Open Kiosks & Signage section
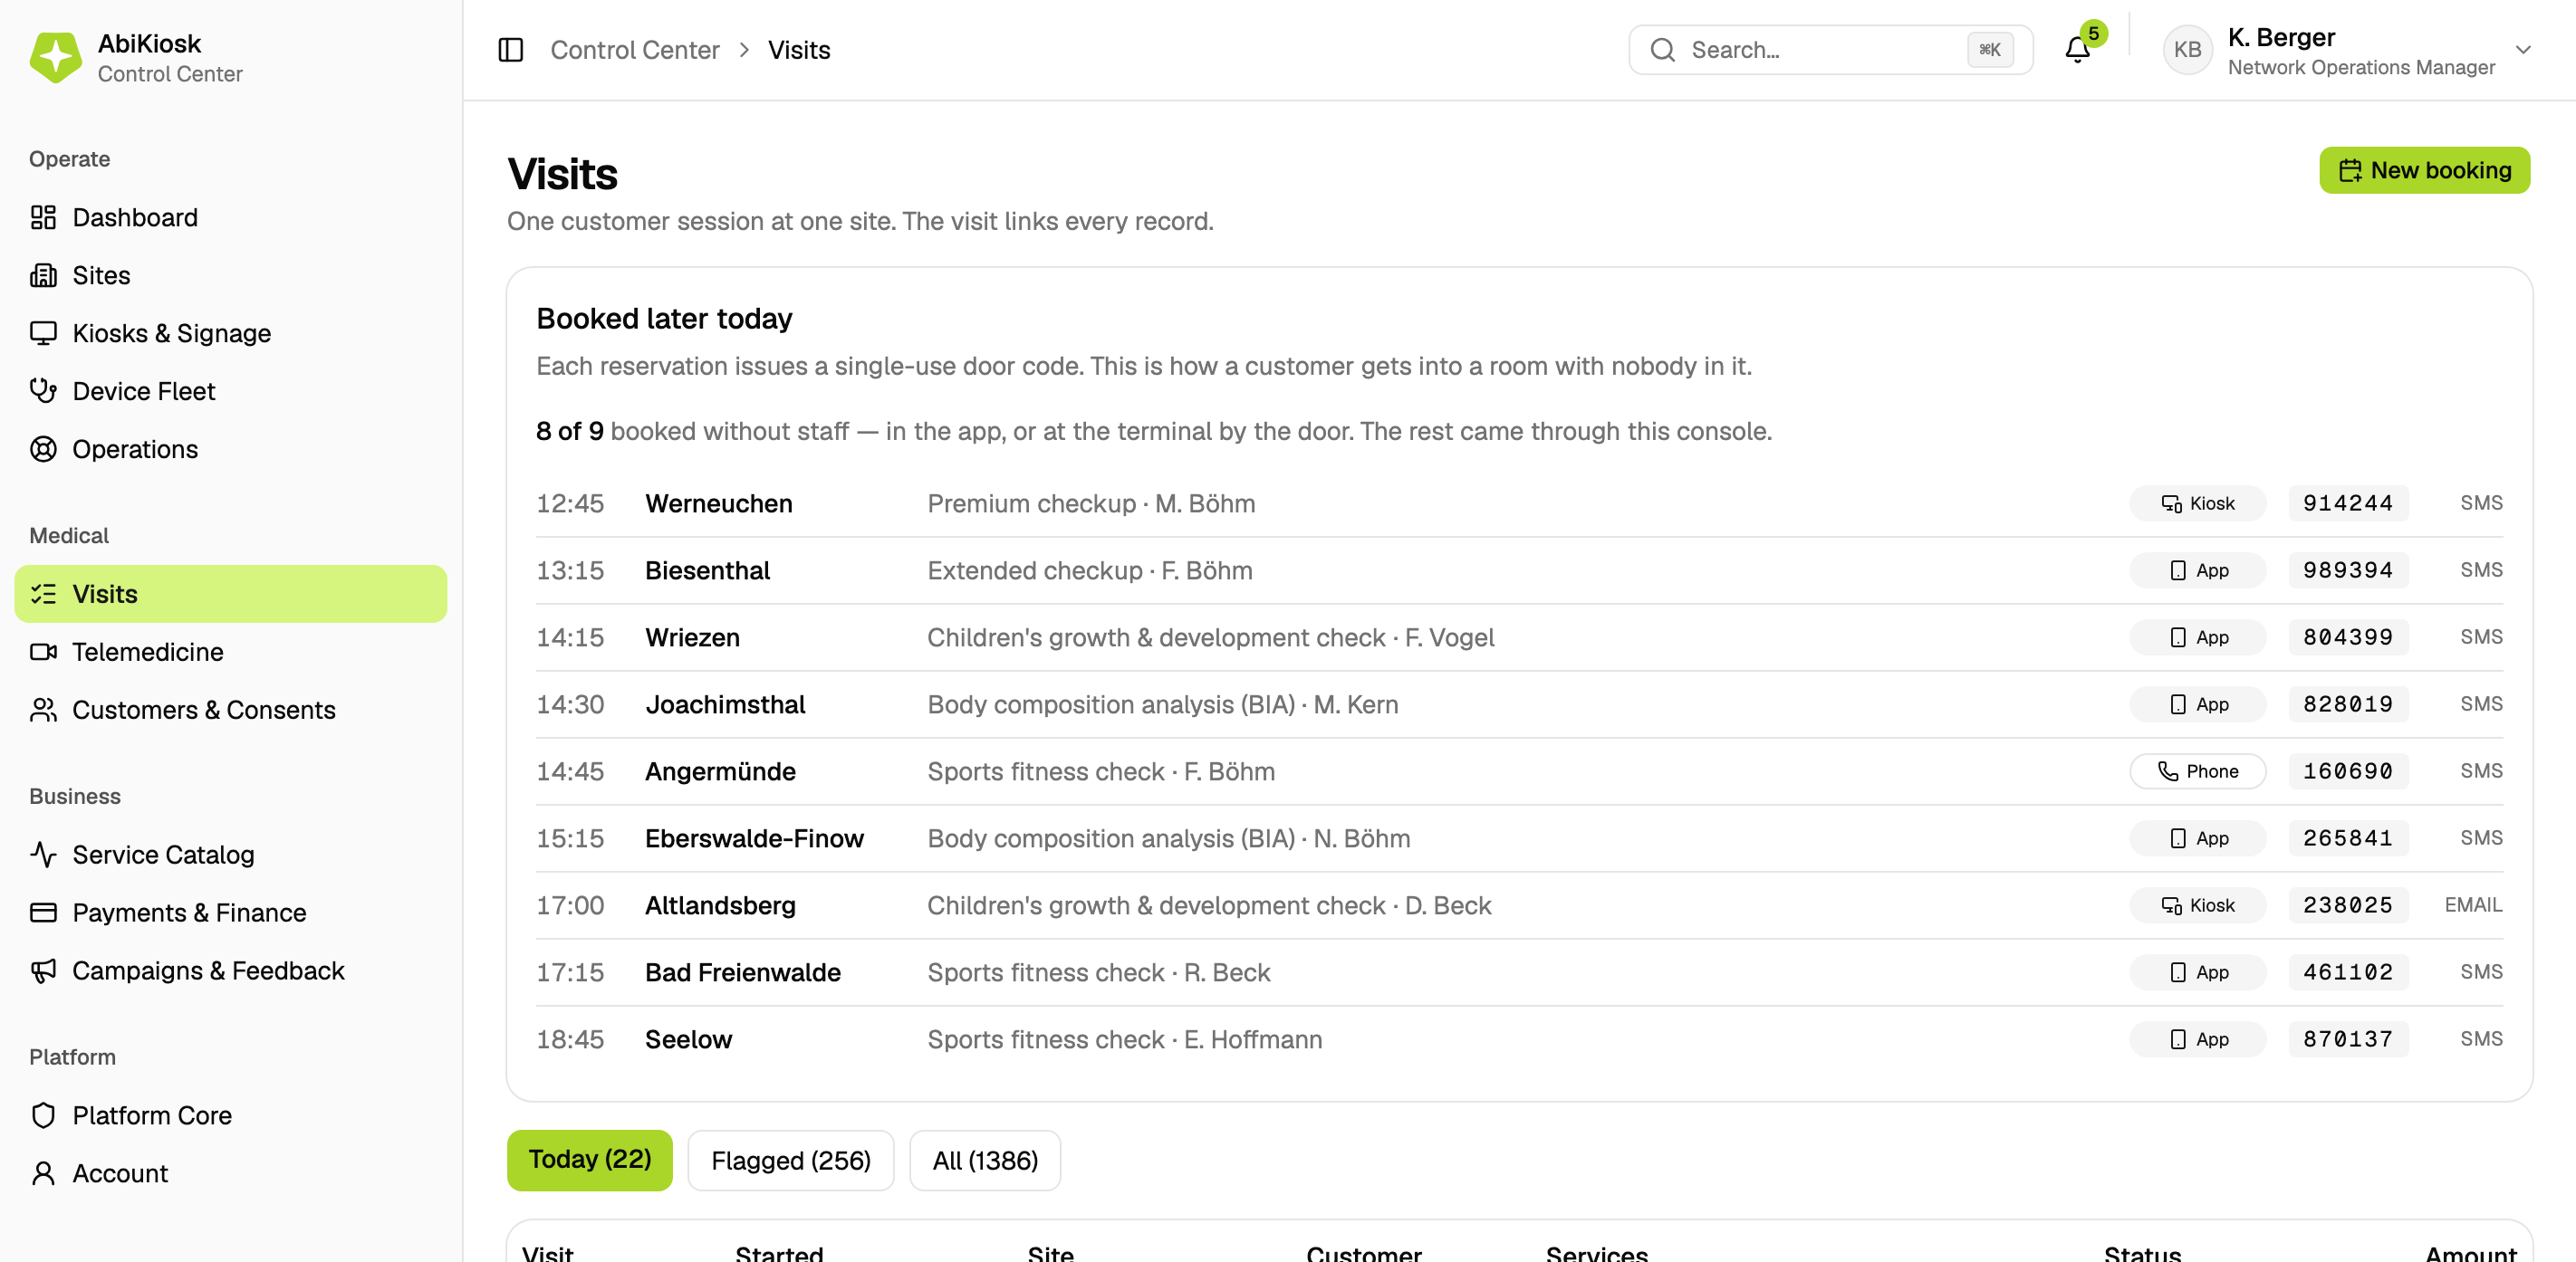Image resolution: width=2576 pixels, height=1262 pixels. tap(230, 334)
